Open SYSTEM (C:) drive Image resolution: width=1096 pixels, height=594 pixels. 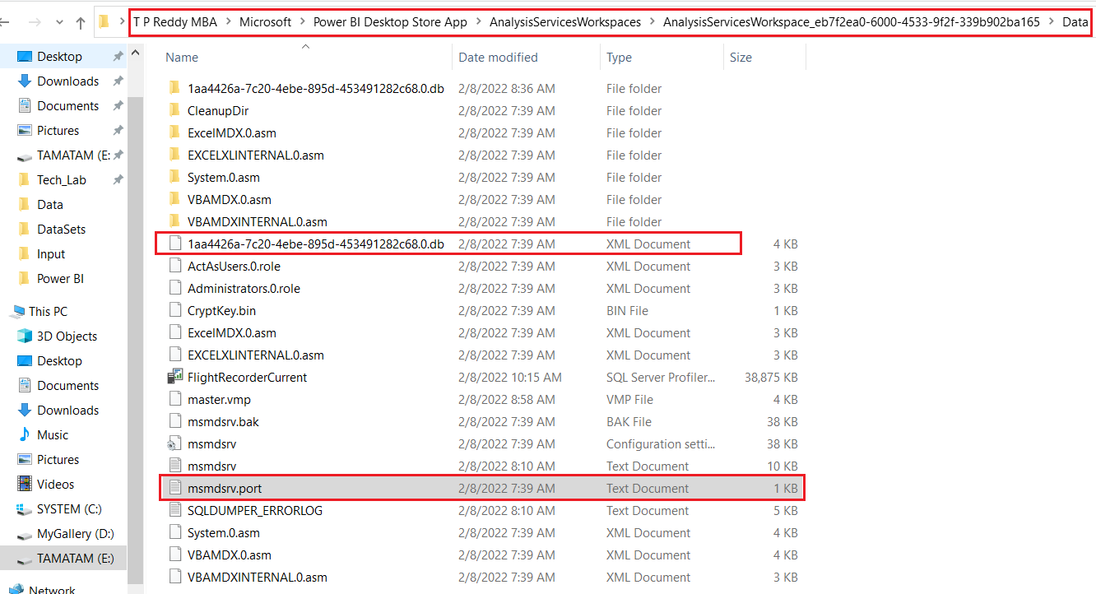point(69,509)
